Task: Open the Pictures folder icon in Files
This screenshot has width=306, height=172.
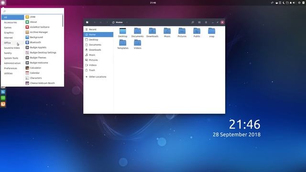Action: click(x=182, y=32)
